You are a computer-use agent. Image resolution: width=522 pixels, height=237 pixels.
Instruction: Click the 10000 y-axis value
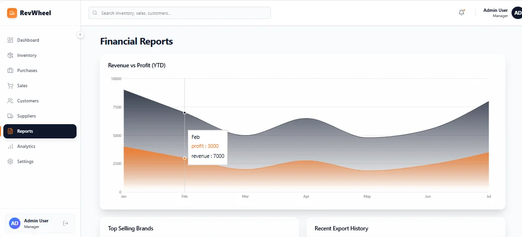click(x=116, y=79)
